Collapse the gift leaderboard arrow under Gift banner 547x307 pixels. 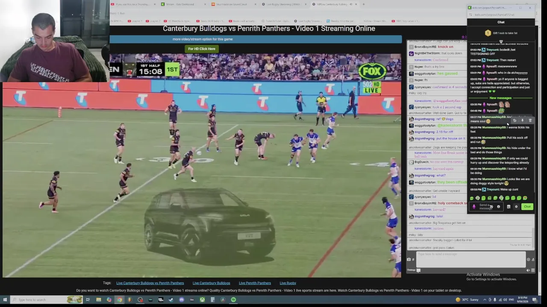(501, 41)
